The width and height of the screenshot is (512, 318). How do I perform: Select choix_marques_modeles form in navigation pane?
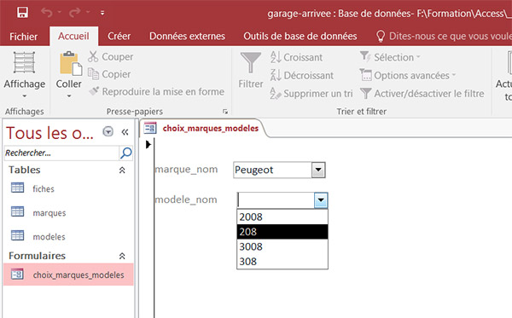pos(68,275)
